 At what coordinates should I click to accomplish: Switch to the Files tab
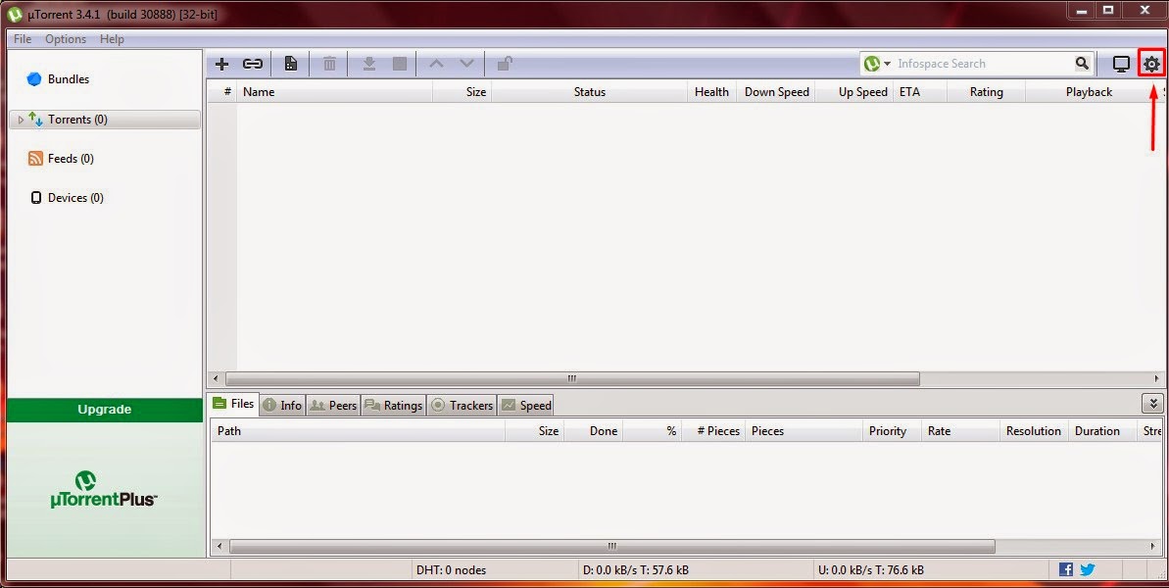pyautogui.click(x=233, y=404)
